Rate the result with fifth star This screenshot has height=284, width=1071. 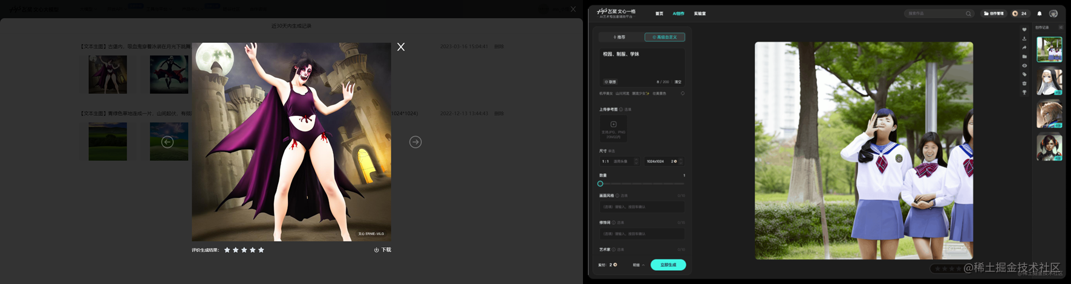pyautogui.click(x=261, y=250)
